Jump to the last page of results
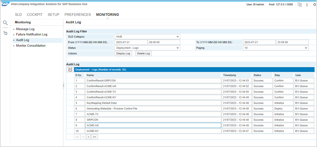The image size is (317, 147). point(94,137)
